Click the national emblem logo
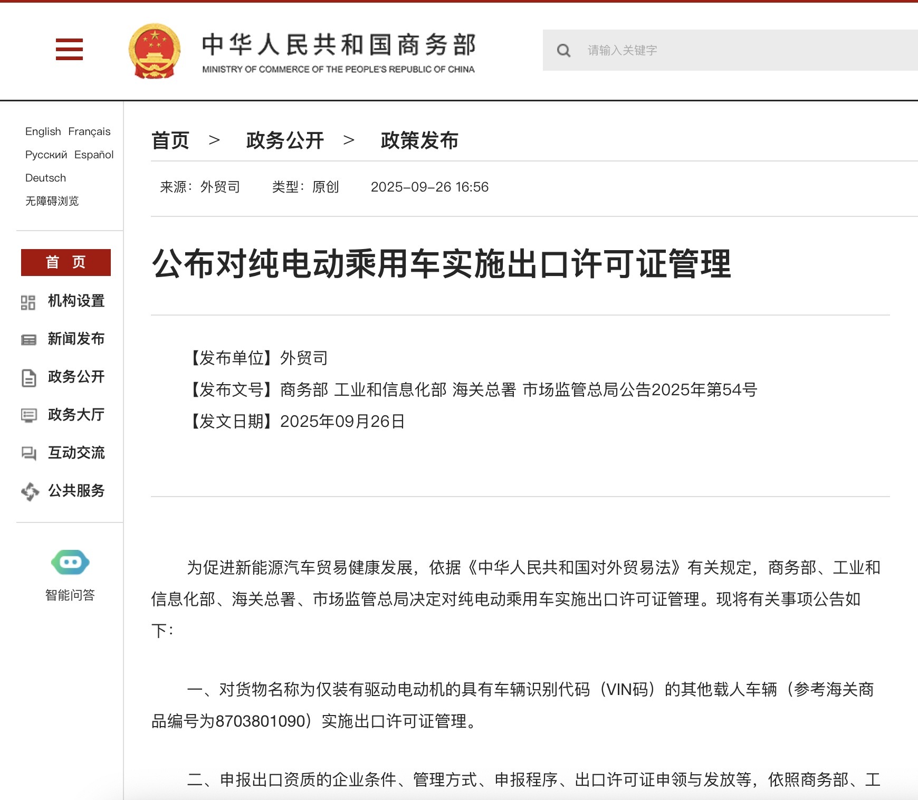918x800 pixels. [x=154, y=51]
